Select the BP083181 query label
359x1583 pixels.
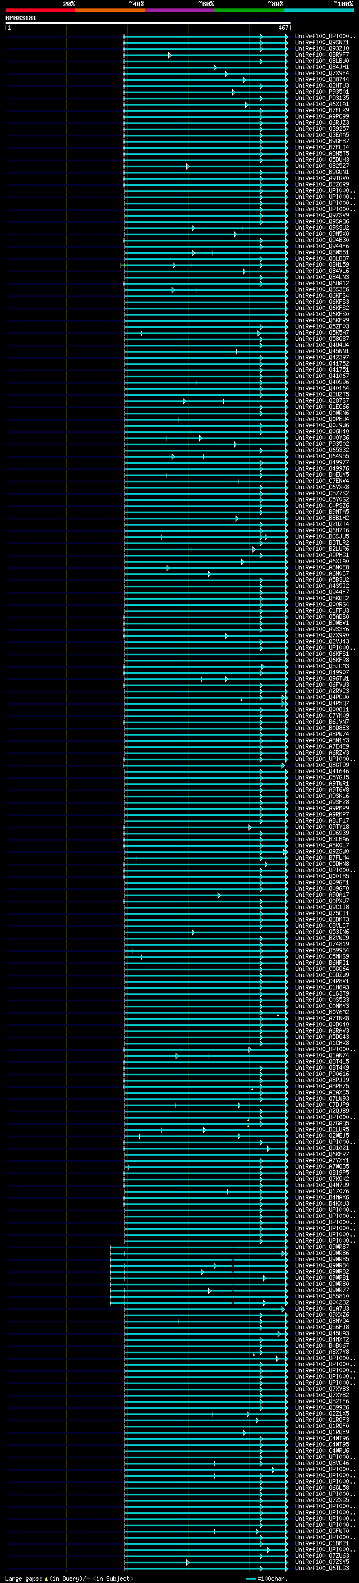pos(21,19)
